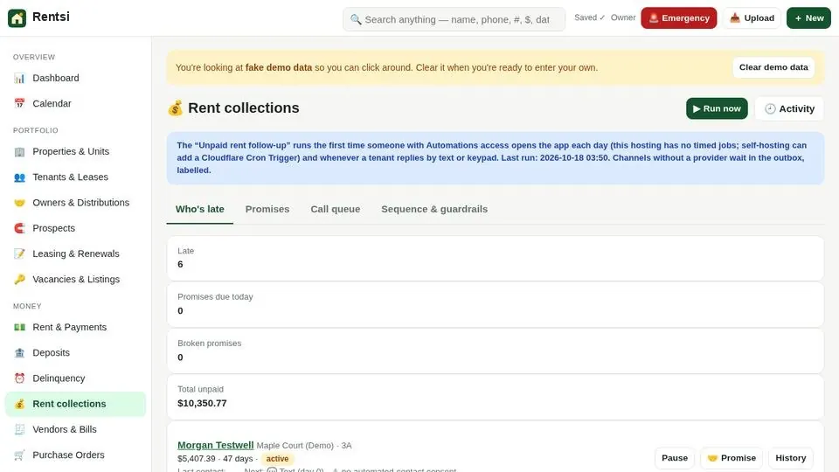Open the Call queue tab
This screenshot has width=839, height=472.
[335, 209]
